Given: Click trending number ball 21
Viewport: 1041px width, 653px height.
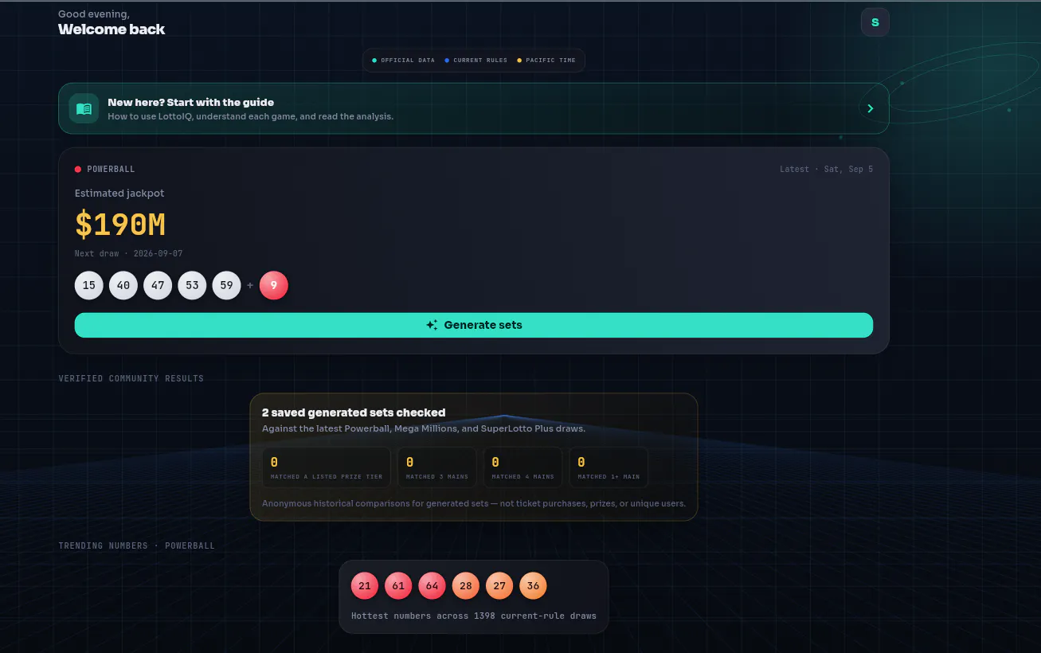Looking at the screenshot, I should pos(365,586).
